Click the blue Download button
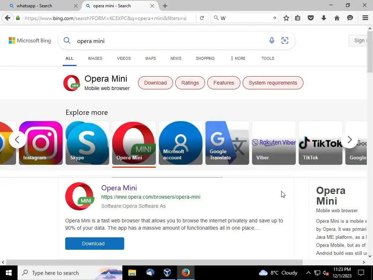The image size is (373, 280). pyautogui.click(x=95, y=243)
